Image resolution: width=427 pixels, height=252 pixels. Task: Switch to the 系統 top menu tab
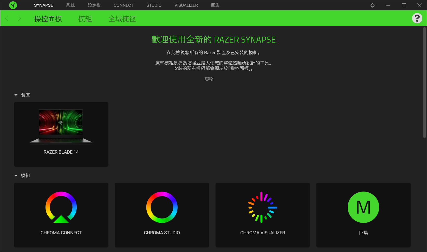[70, 5]
